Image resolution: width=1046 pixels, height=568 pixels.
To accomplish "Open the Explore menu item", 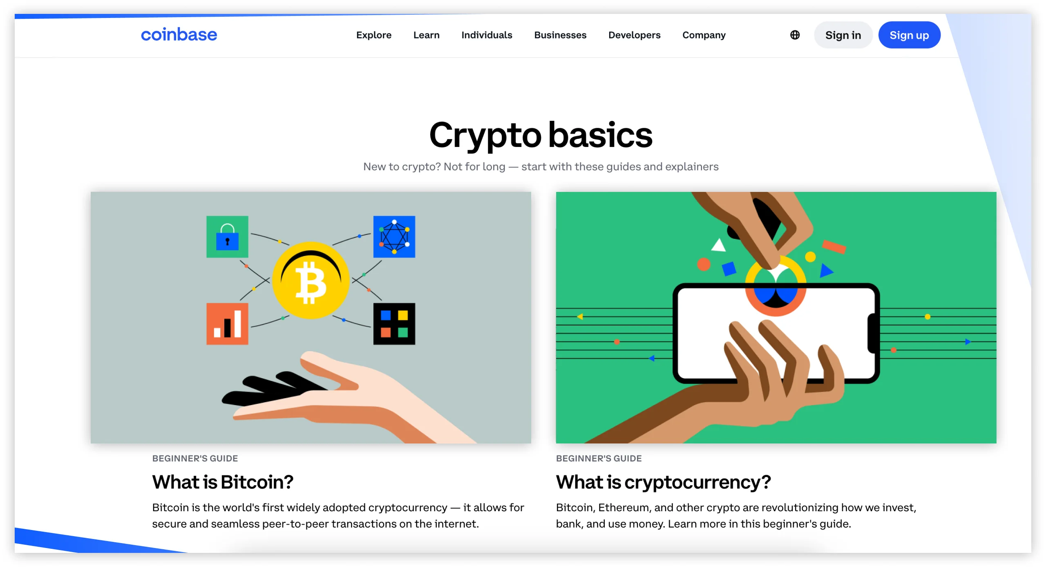I will 373,34.
